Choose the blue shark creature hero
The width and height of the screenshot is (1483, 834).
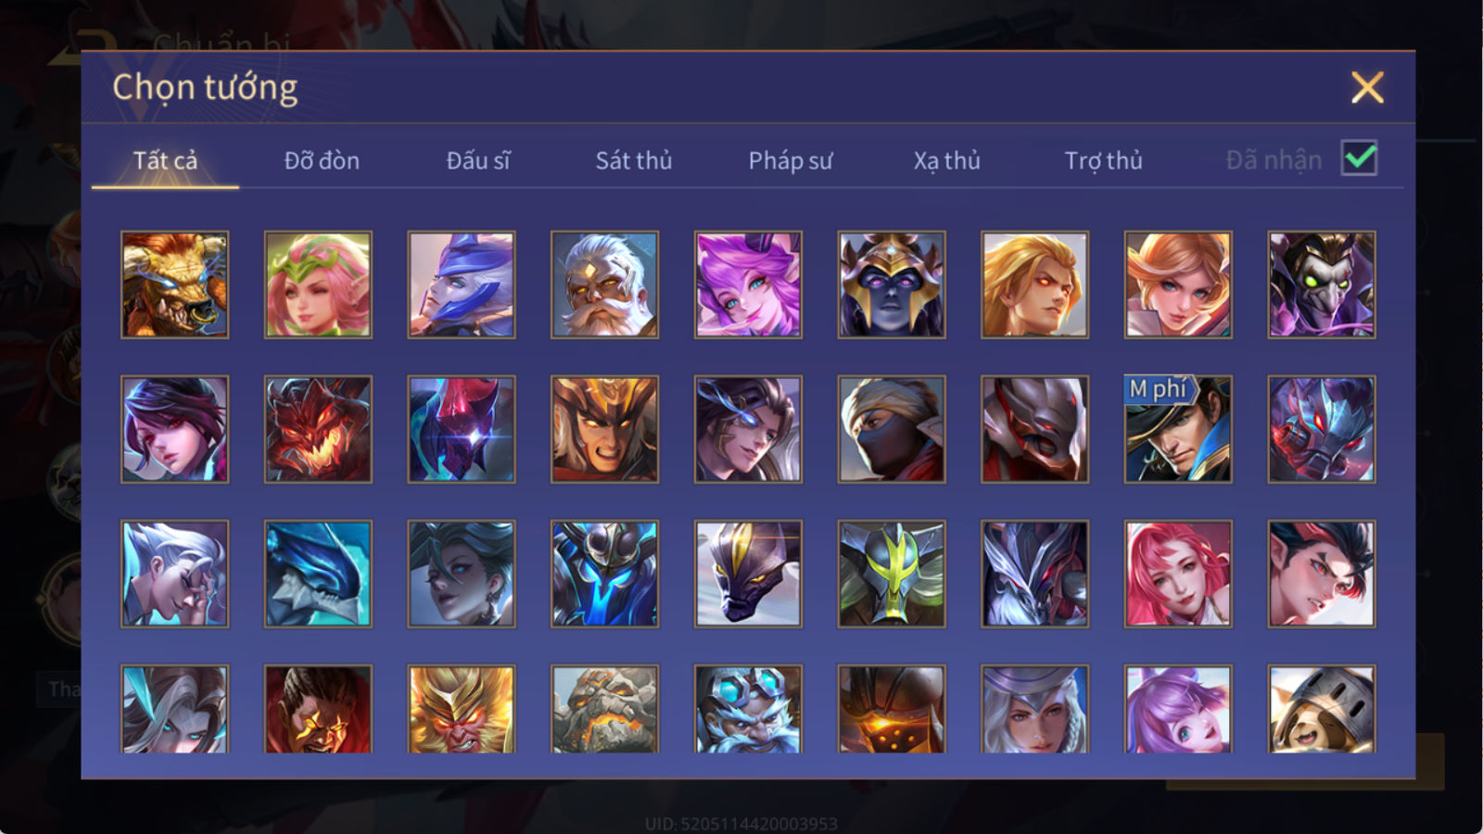click(318, 574)
